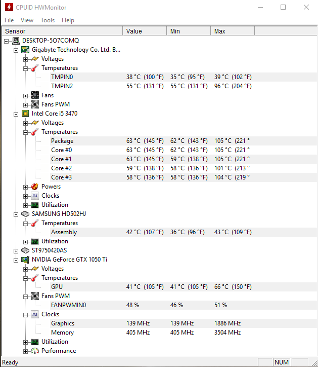Viewport: 318px width, 367px height.
Task: Open the File menu
Action: [9, 20]
